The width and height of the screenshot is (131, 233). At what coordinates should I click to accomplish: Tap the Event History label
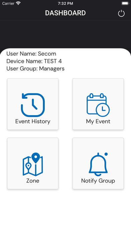coord(33,122)
